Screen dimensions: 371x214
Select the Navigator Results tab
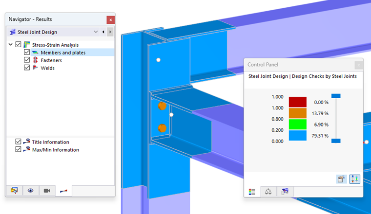pyautogui.click(x=63, y=191)
